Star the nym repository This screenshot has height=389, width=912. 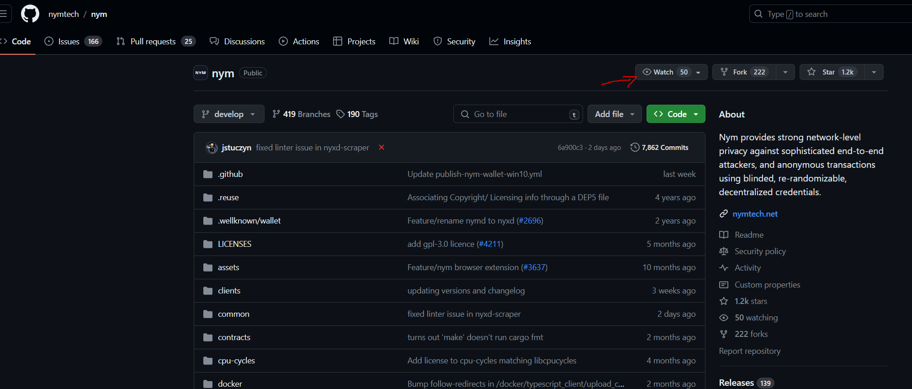point(832,72)
